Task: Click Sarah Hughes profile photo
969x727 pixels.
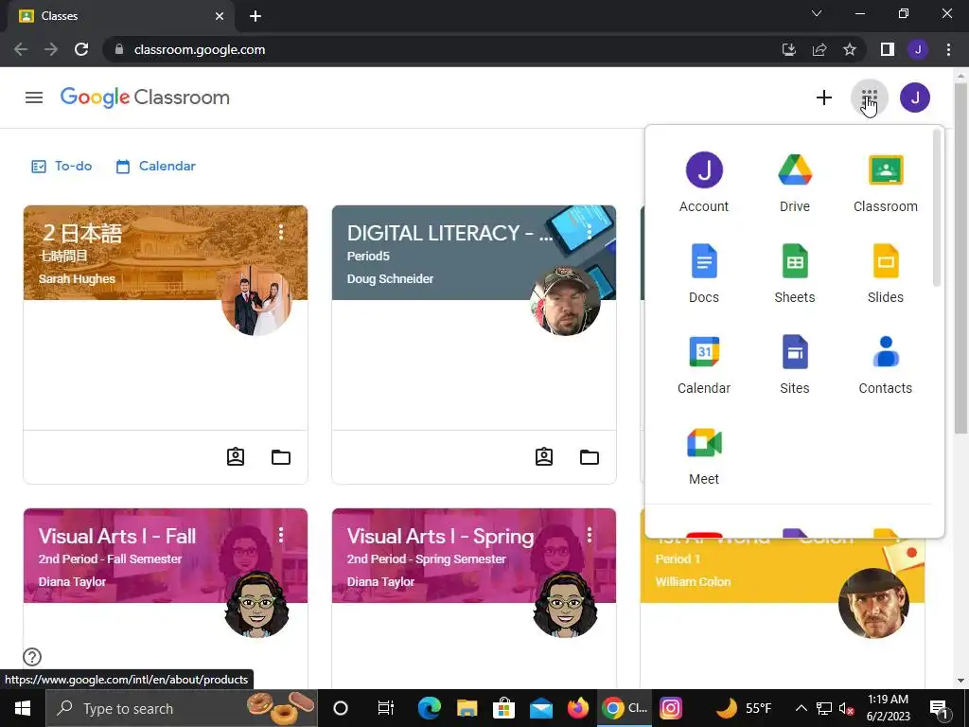Action: click(x=255, y=301)
